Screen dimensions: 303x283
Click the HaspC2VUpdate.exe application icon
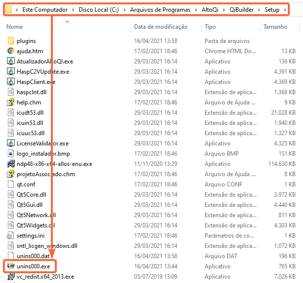point(11,71)
